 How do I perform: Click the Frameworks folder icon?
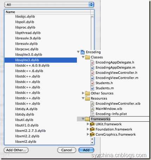click(87, 119)
